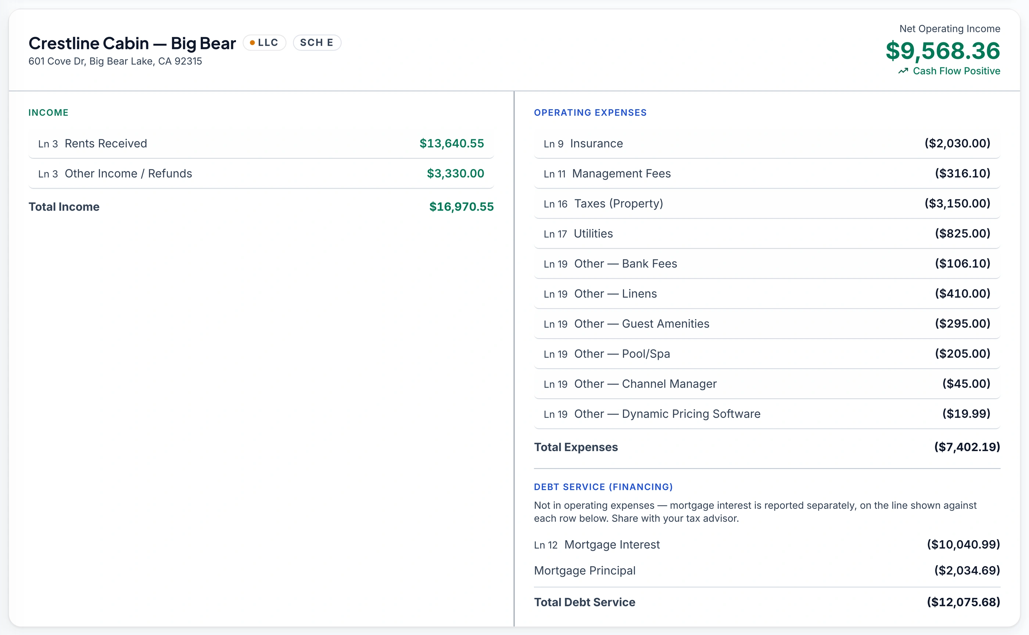Select the Ln 11 Management Fees row
This screenshot has height=635, width=1029.
[x=767, y=174]
